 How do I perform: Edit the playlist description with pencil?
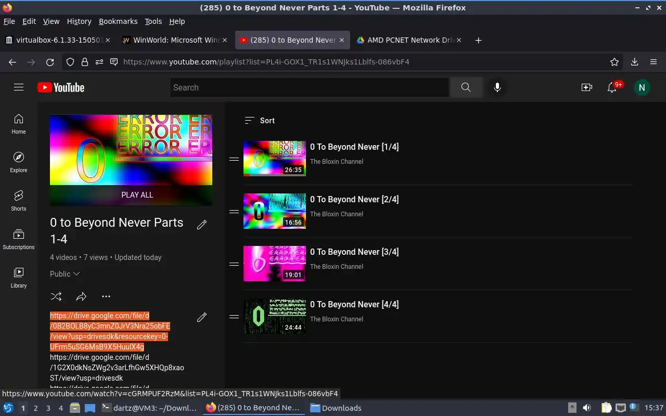coord(202,317)
